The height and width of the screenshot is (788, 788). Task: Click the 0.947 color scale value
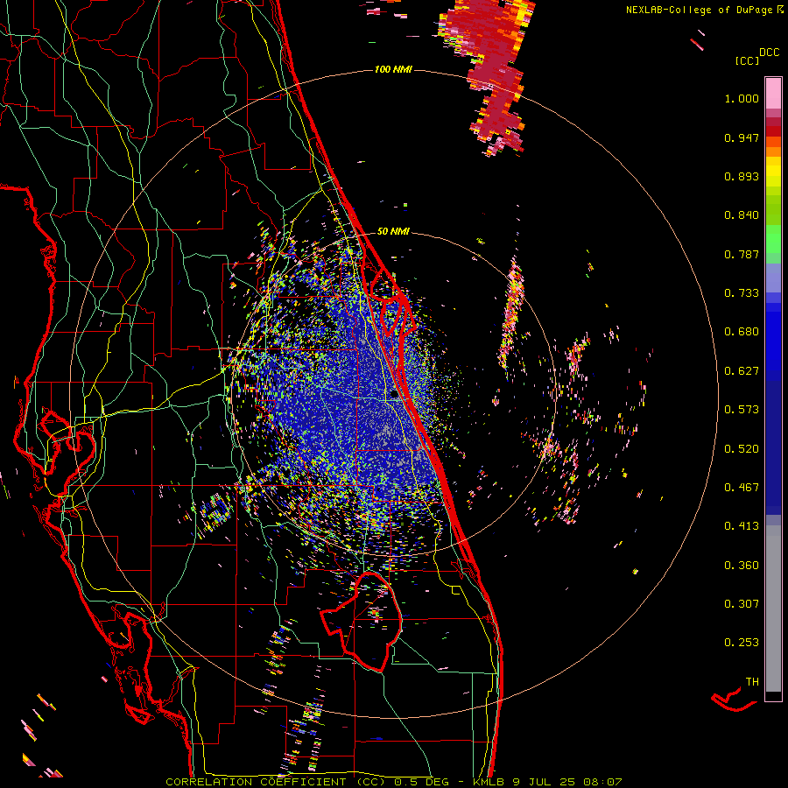(742, 137)
